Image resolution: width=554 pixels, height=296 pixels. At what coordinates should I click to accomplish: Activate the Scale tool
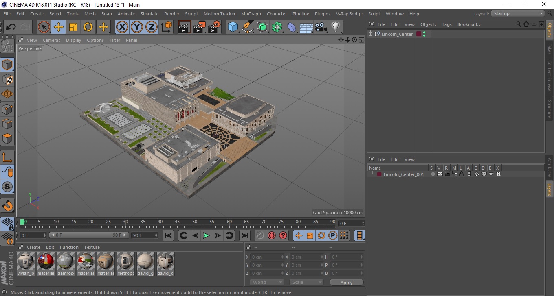point(73,27)
